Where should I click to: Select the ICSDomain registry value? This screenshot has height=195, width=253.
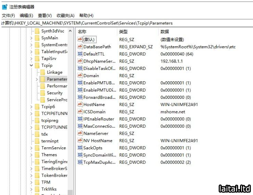94,112
